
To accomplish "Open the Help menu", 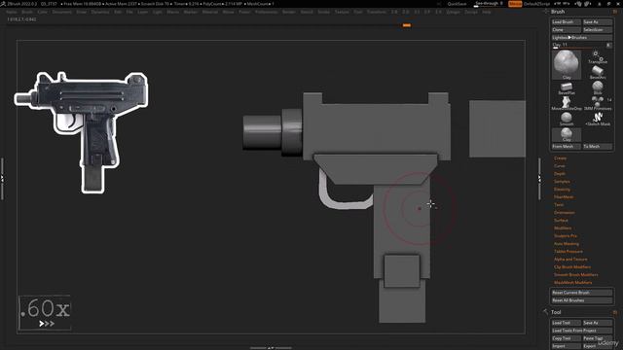I will tap(487, 12).
